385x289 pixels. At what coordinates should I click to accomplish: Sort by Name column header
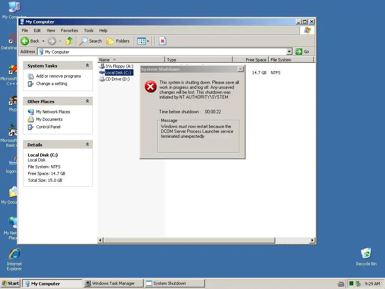(x=131, y=60)
